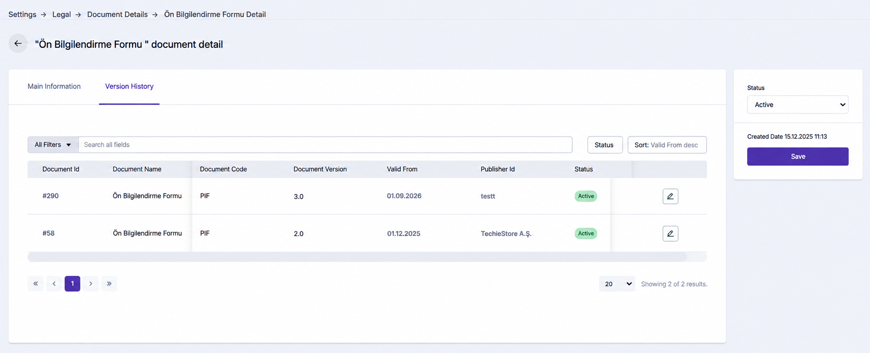Click the Status filter button
Viewport: 870px width, 353px height.
[605, 145]
